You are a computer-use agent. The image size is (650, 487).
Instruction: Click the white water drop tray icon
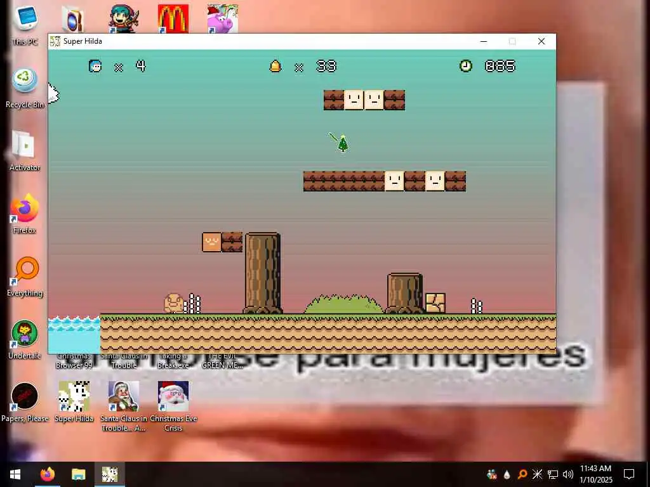pos(507,474)
